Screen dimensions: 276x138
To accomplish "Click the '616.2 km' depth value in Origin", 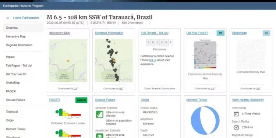I will click(x=148, y=135).
